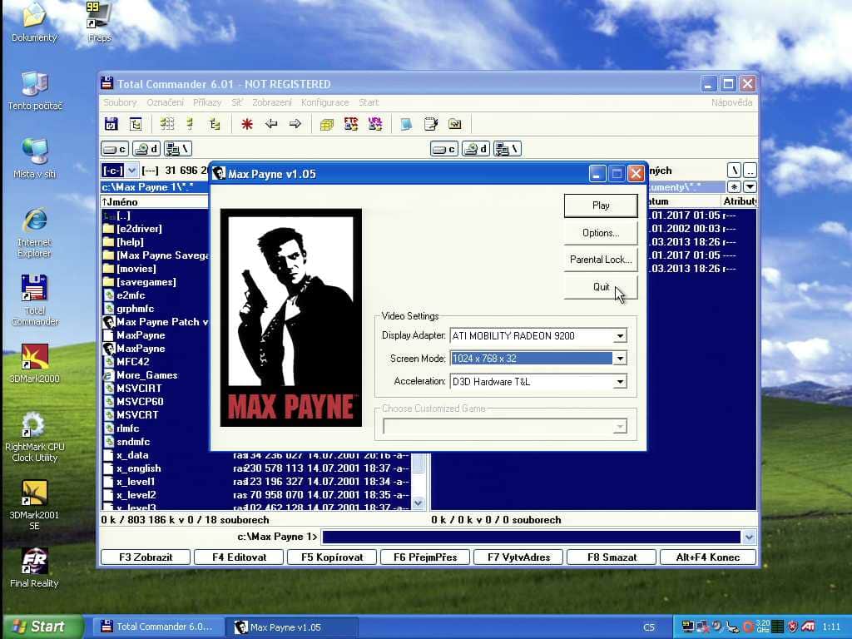Click the ATI tray icon

[x=808, y=627]
